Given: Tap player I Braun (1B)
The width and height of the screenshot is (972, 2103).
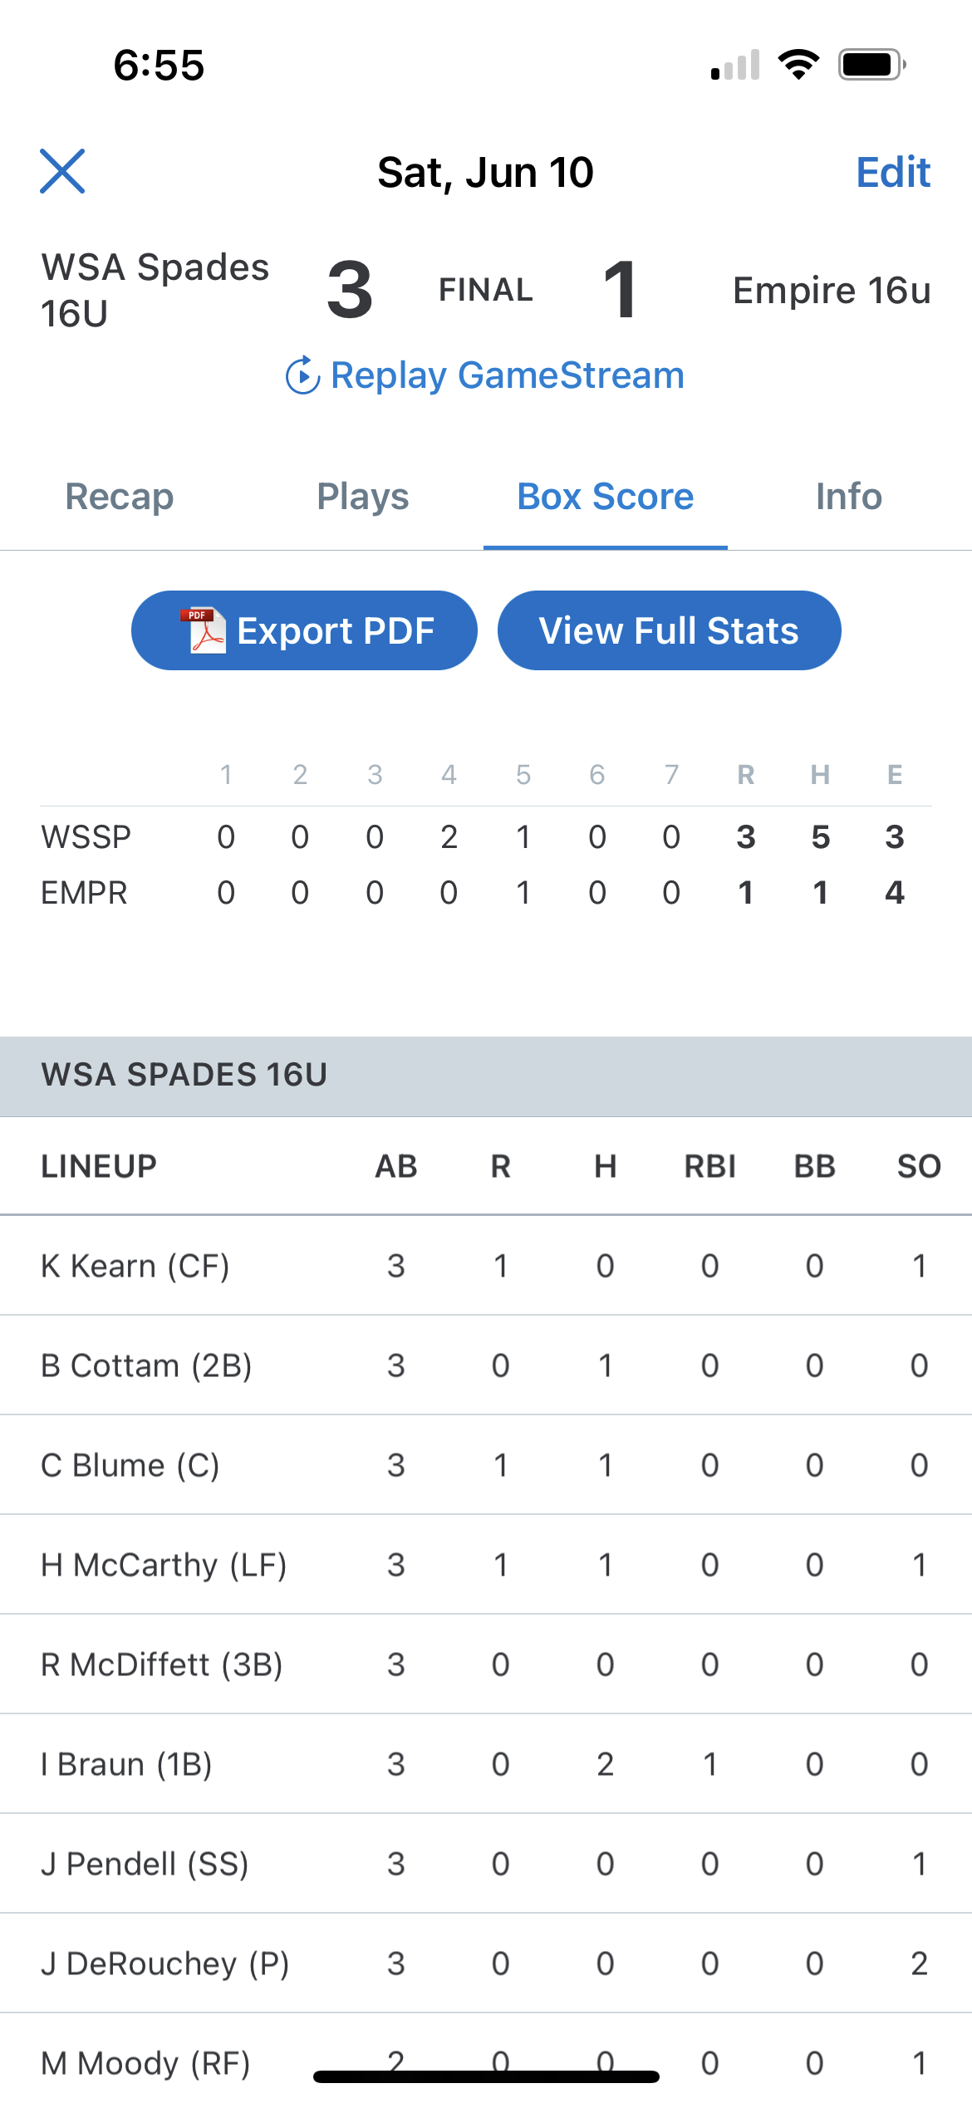Looking at the screenshot, I should pyautogui.click(x=127, y=1764).
